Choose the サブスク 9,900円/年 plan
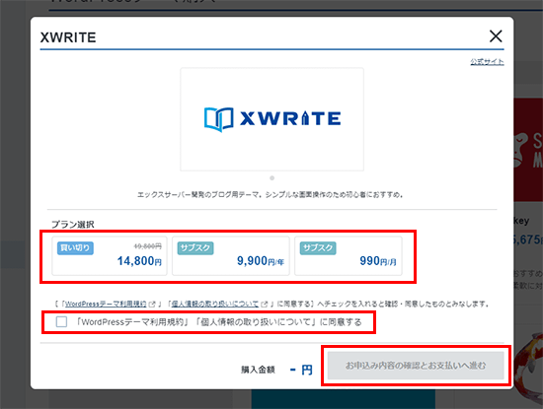This screenshot has height=409, width=543. (231, 256)
